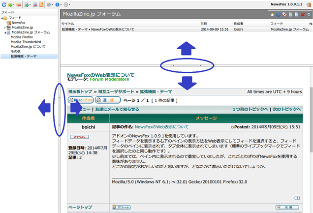
Task: Sort articles by the 日時 column
Action: (x=203, y=24)
